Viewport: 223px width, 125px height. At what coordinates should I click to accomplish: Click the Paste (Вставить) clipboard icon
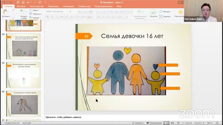coord(5,12)
